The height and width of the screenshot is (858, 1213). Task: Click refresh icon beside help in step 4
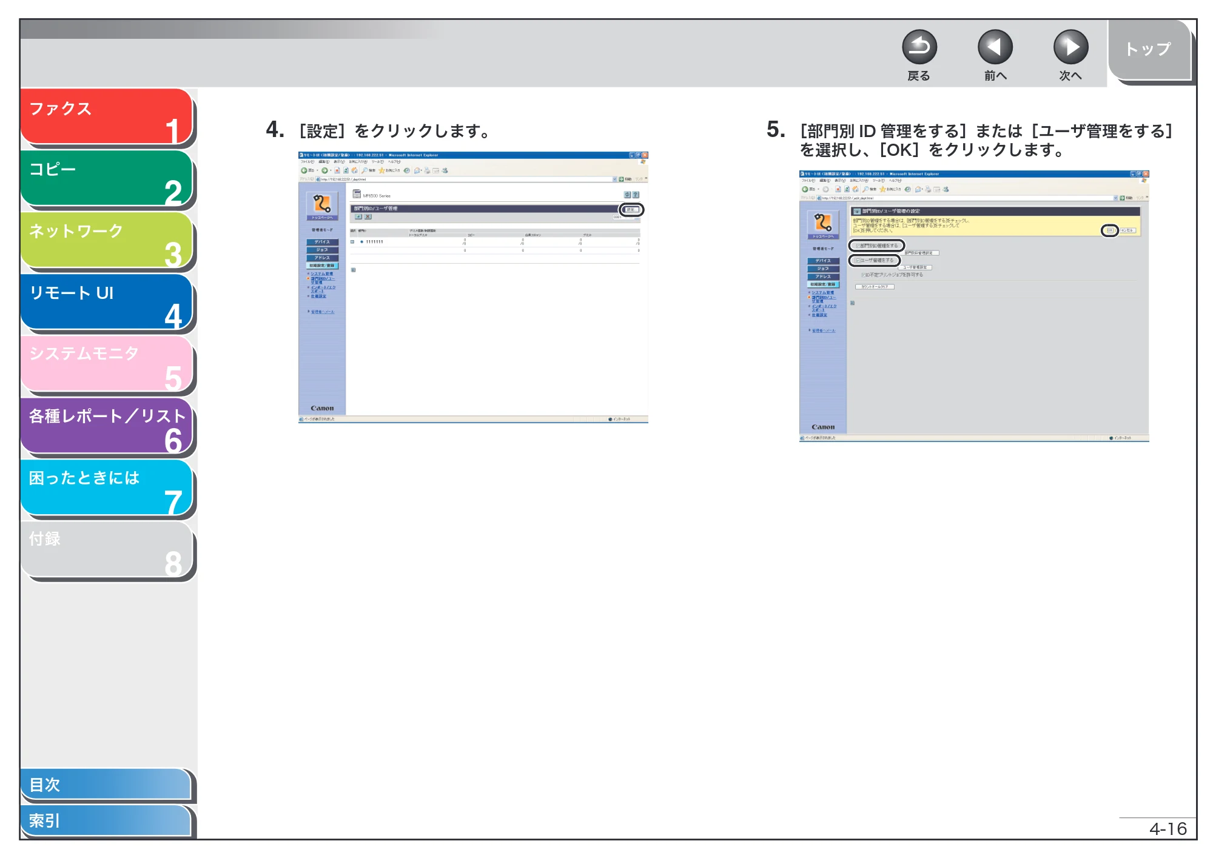tap(628, 195)
